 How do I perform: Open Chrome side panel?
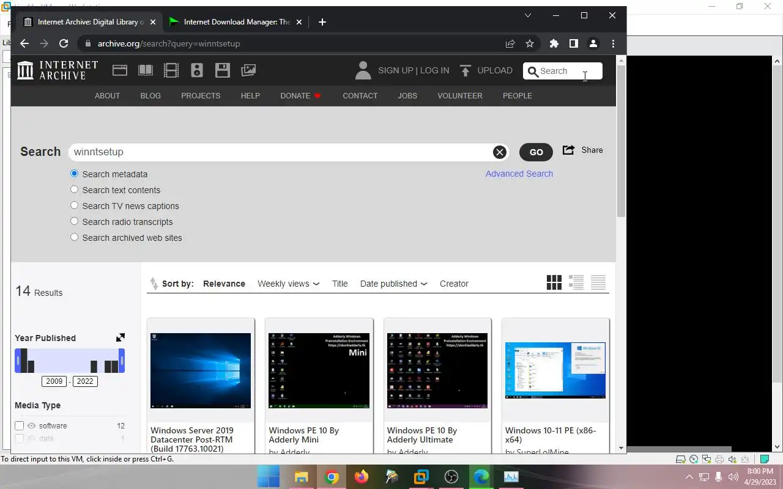[574, 43]
